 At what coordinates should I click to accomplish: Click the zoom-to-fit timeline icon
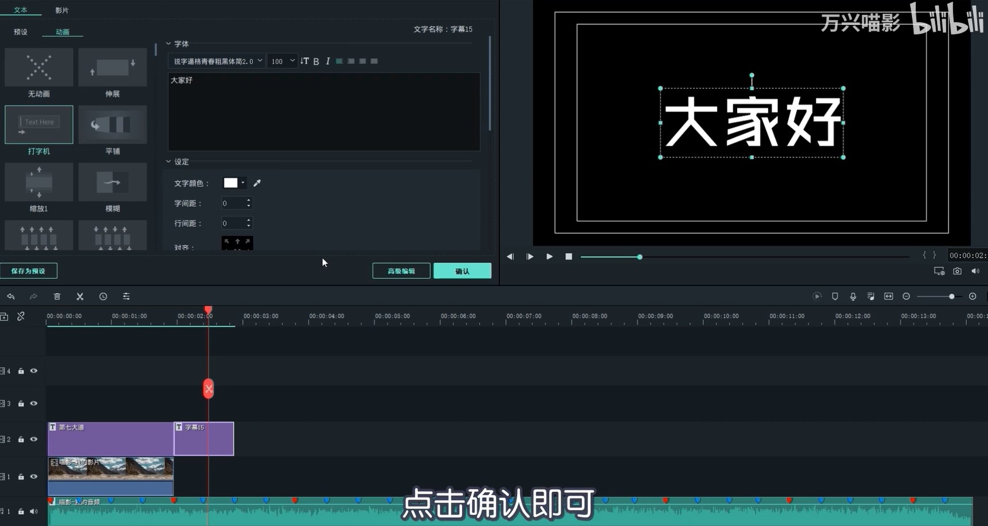(x=889, y=296)
